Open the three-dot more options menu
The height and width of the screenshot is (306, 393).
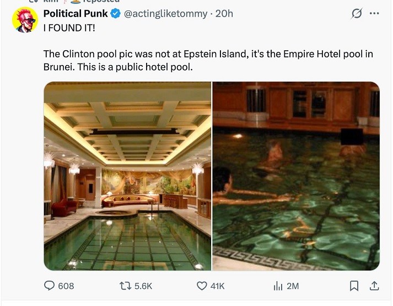[x=375, y=14]
